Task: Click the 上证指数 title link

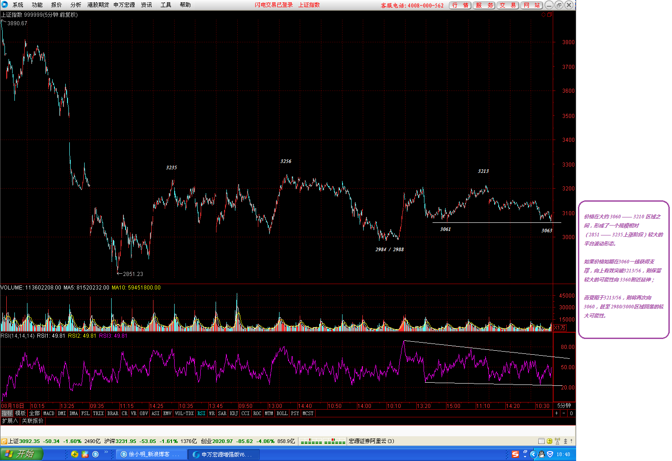Action: tap(309, 5)
